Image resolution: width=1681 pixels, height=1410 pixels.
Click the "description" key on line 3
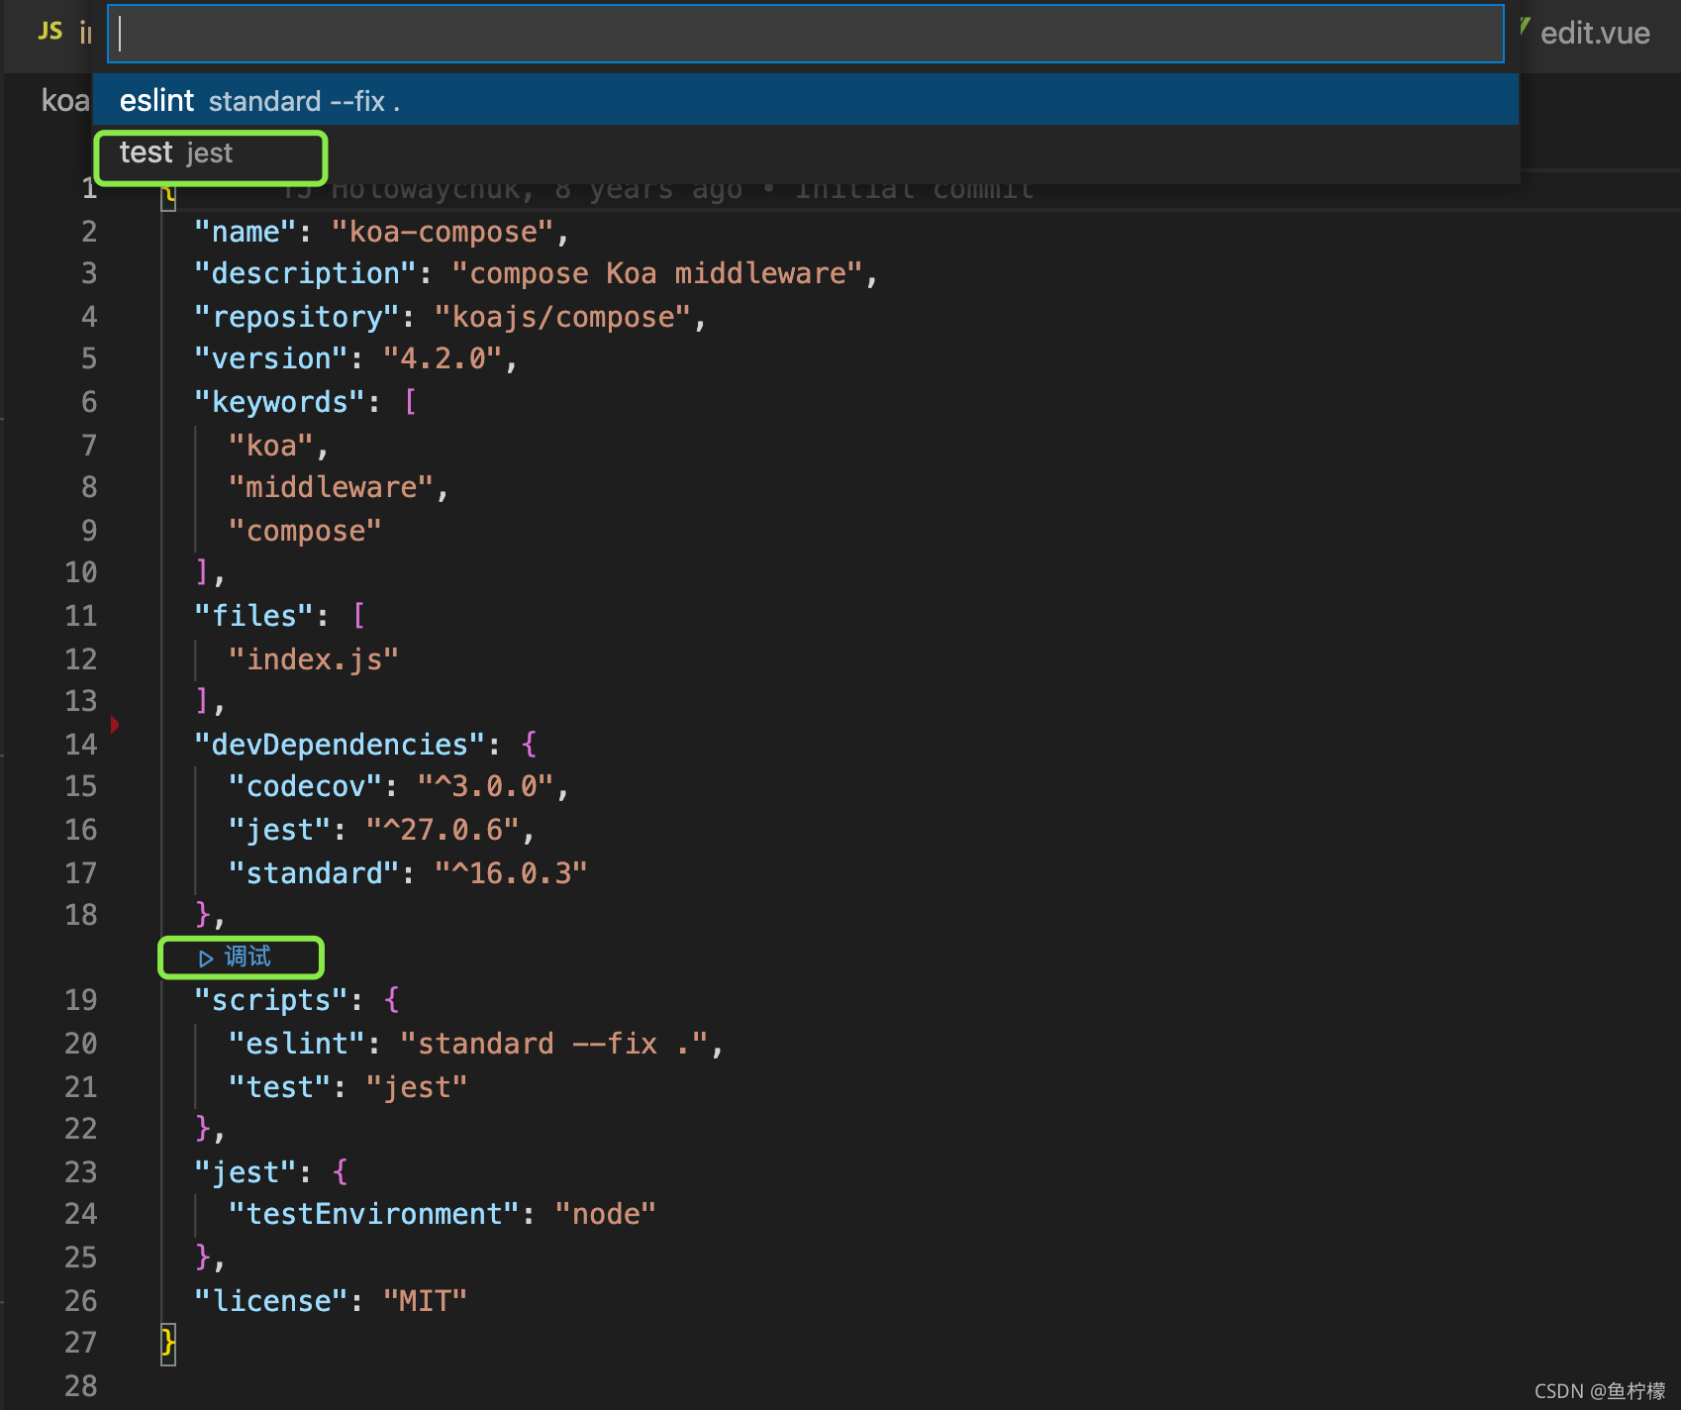coord(305,273)
